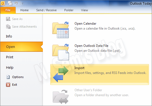The height and width of the screenshot is (106, 152).
Task: Switch to the Home tab
Action: pyautogui.click(x=24, y=10)
